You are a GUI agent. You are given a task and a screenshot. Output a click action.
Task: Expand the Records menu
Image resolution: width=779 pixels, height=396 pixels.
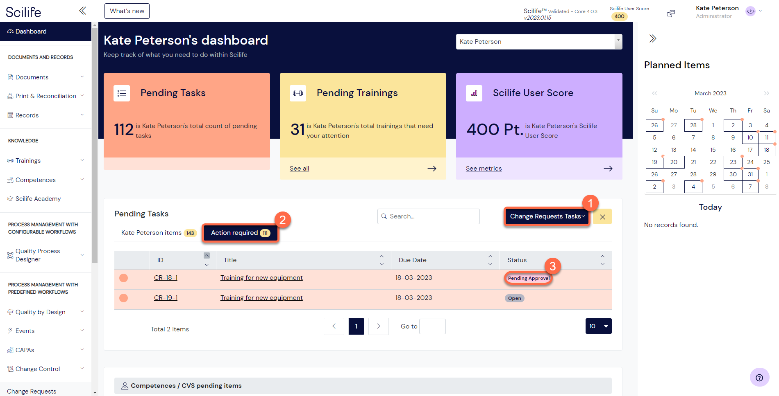pyautogui.click(x=82, y=115)
